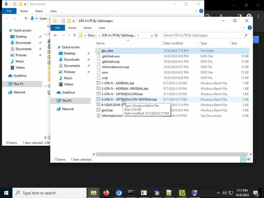
Task: Sort by Type column header
Action: pyautogui.click(x=204, y=43)
